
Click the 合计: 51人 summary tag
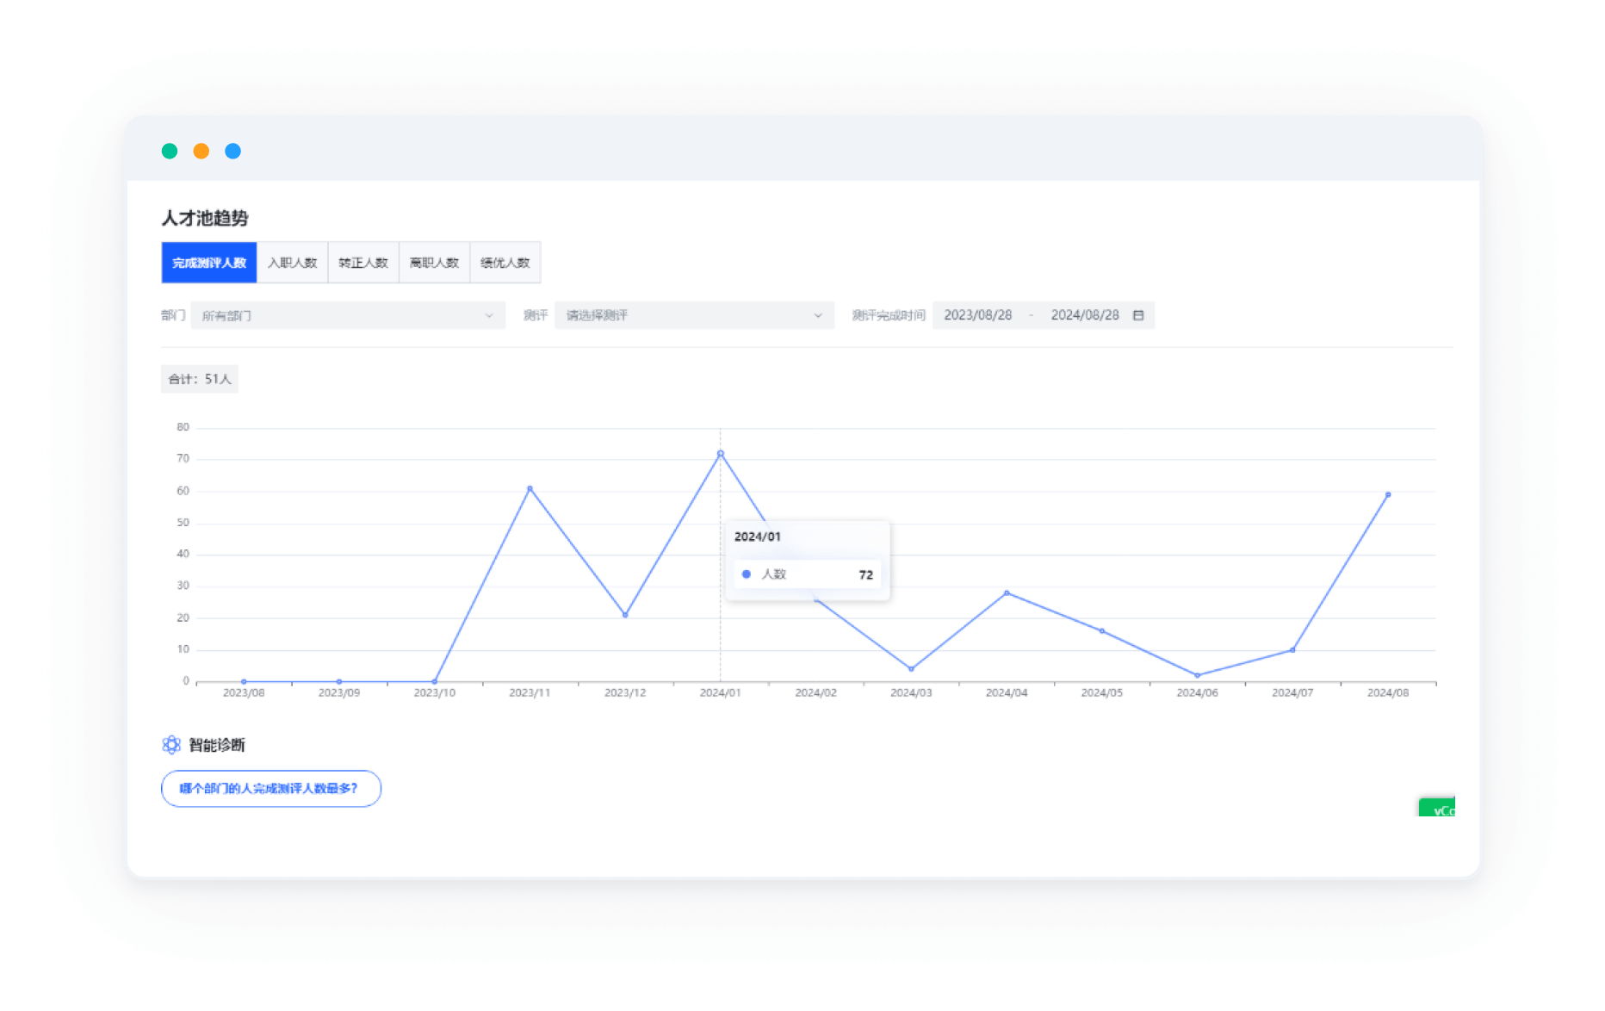click(x=200, y=379)
